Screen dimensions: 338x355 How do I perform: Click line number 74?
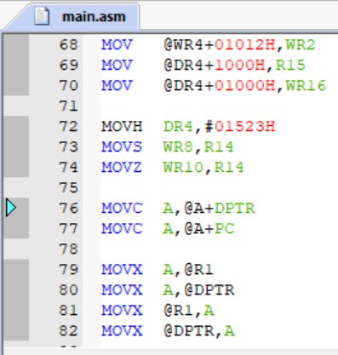pyautogui.click(x=68, y=168)
